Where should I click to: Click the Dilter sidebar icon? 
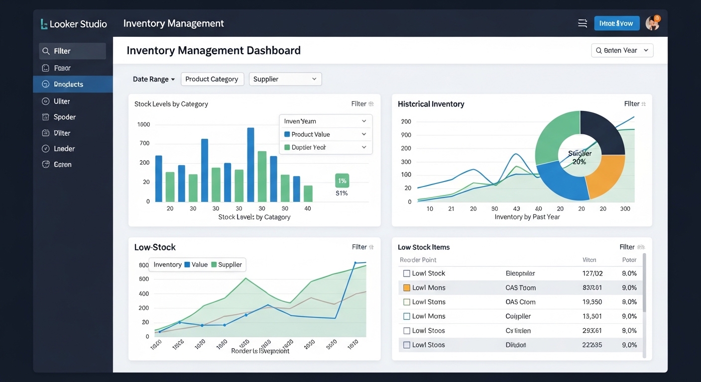click(x=46, y=133)
